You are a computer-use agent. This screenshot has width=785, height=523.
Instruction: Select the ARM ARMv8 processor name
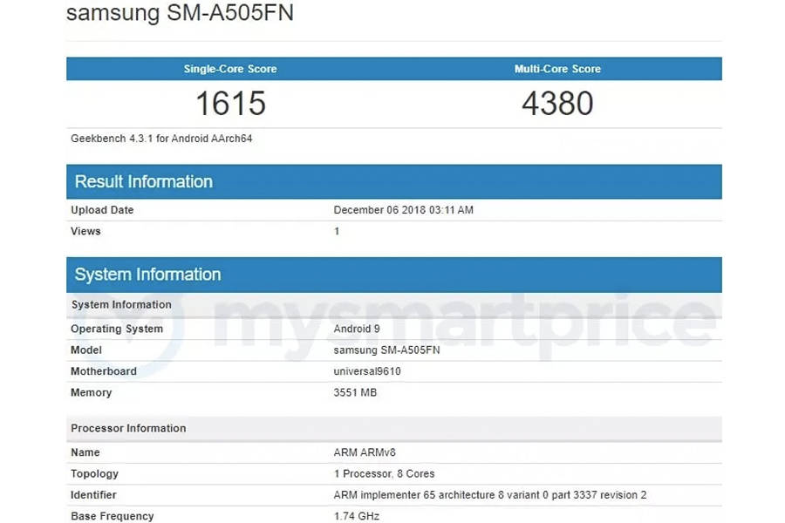pos(363,452)
